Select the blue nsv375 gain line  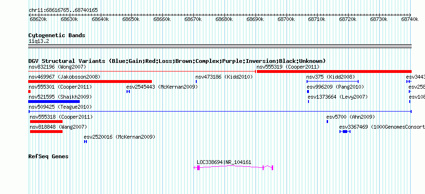click(x=332, y=82)
